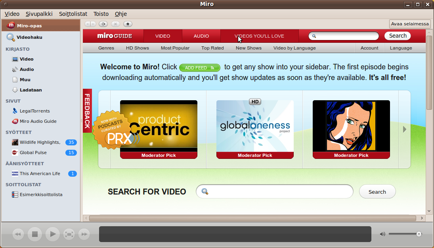Screen dimensions: 434x248
Task: Click the Avaa selaimessa button
Action: tap(410, 24)
